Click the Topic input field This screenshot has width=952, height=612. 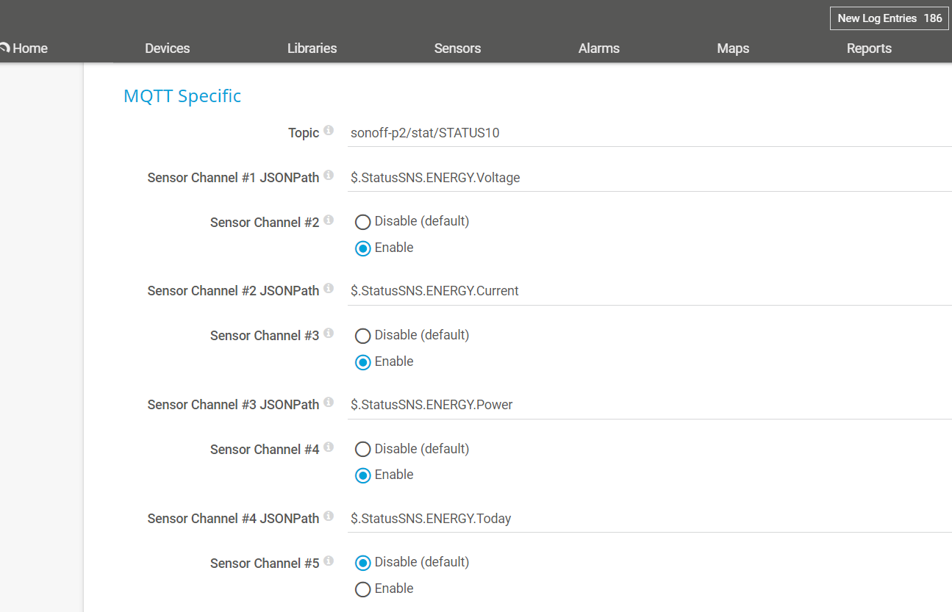(647, 133)
